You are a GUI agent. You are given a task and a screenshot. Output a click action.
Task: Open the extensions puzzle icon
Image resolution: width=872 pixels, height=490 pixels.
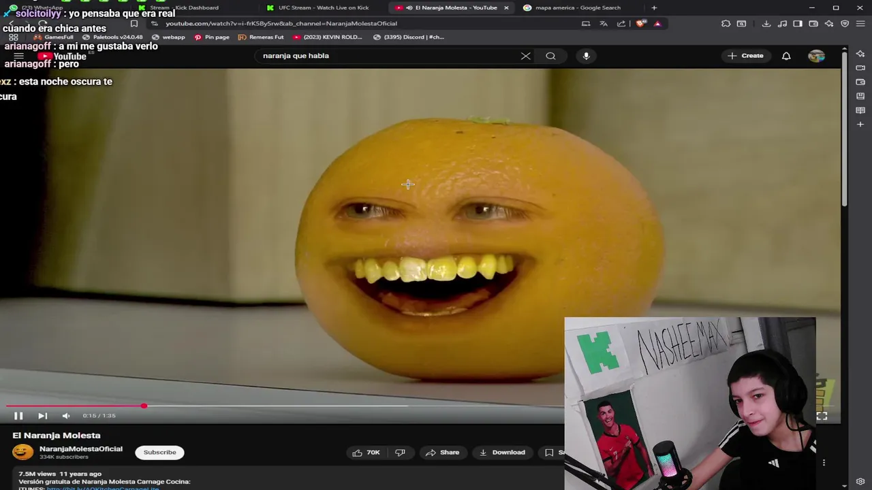tap(726, 23)
